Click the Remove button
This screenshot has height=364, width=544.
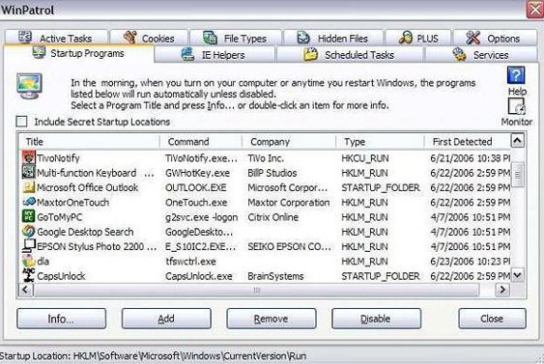(x=272, y=319)
